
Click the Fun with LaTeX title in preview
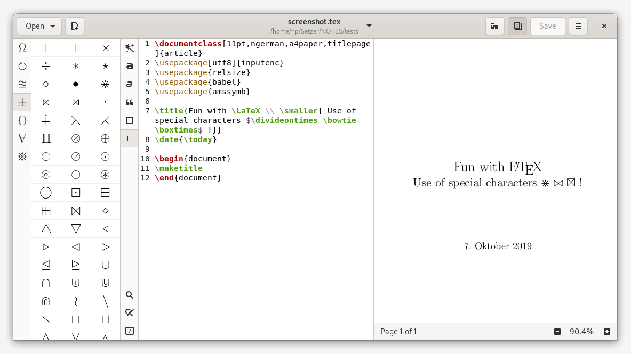click(x=498, y=167)
